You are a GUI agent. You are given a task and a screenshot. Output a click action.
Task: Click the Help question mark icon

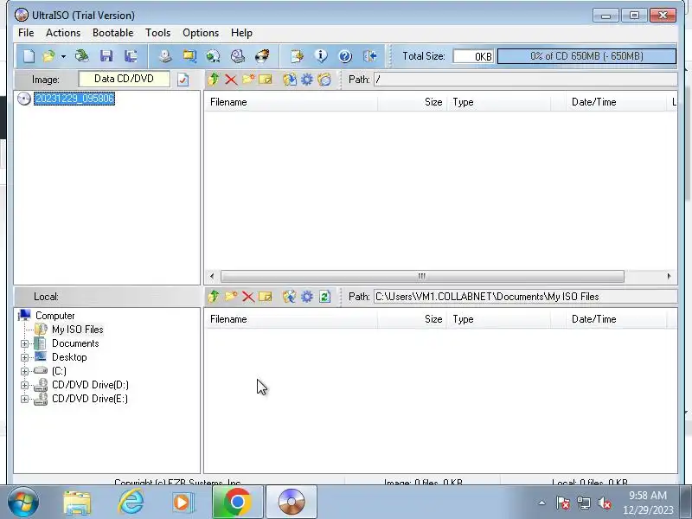coord(345,56)
